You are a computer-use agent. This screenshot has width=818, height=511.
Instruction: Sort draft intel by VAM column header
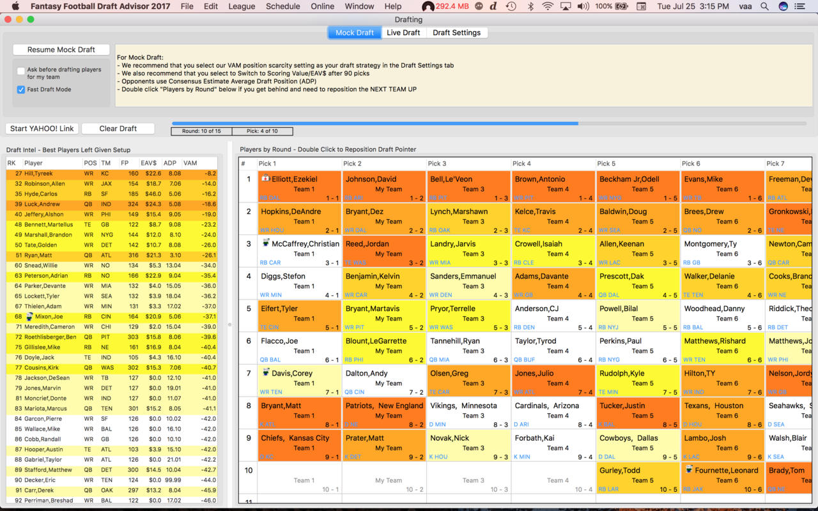(190, 164)
